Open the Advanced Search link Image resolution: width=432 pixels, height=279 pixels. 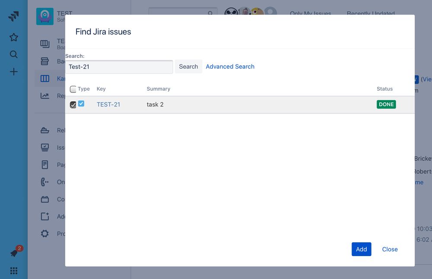point(230,67)
